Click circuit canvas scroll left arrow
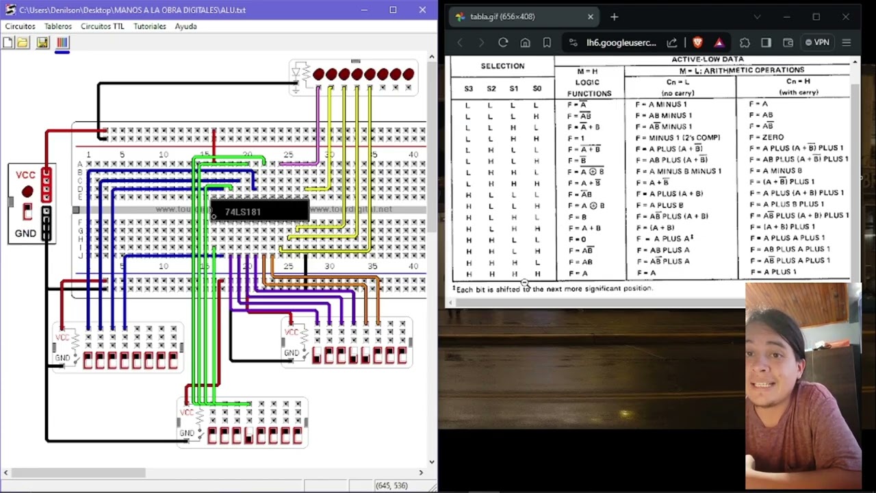Image resolution: width=876 pixels, height=493 pixels. pos(5,472)
